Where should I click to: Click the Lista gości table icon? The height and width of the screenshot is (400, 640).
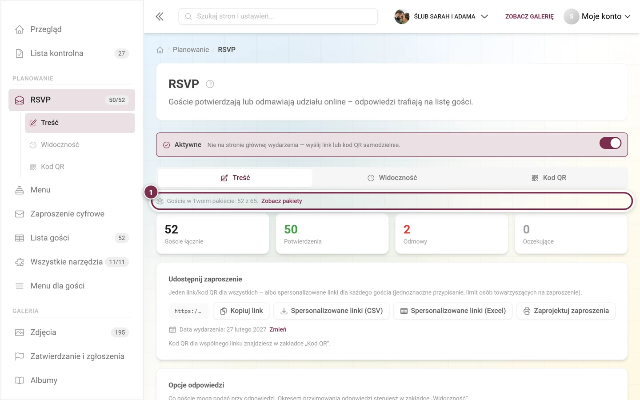point(20,238)
